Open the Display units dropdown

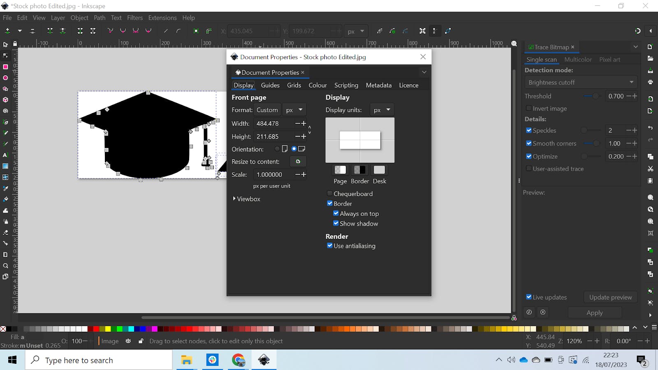pyautogui.click(x=382, y=110)
